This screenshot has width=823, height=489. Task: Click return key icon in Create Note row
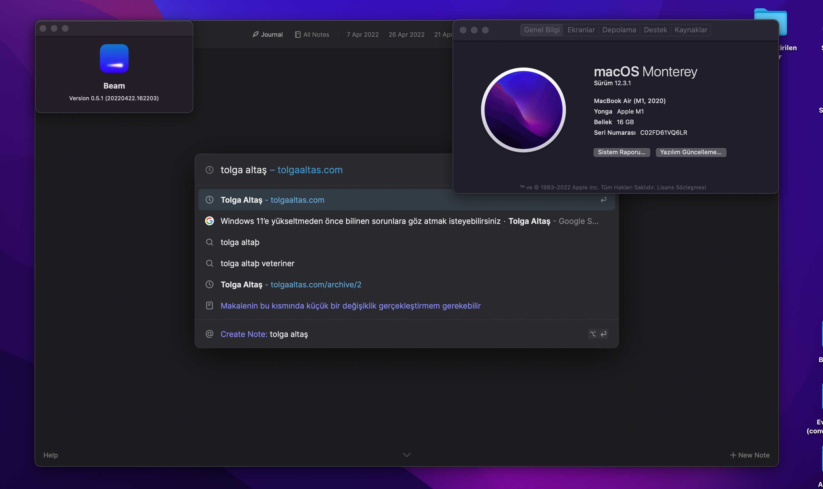coord(603,334)
